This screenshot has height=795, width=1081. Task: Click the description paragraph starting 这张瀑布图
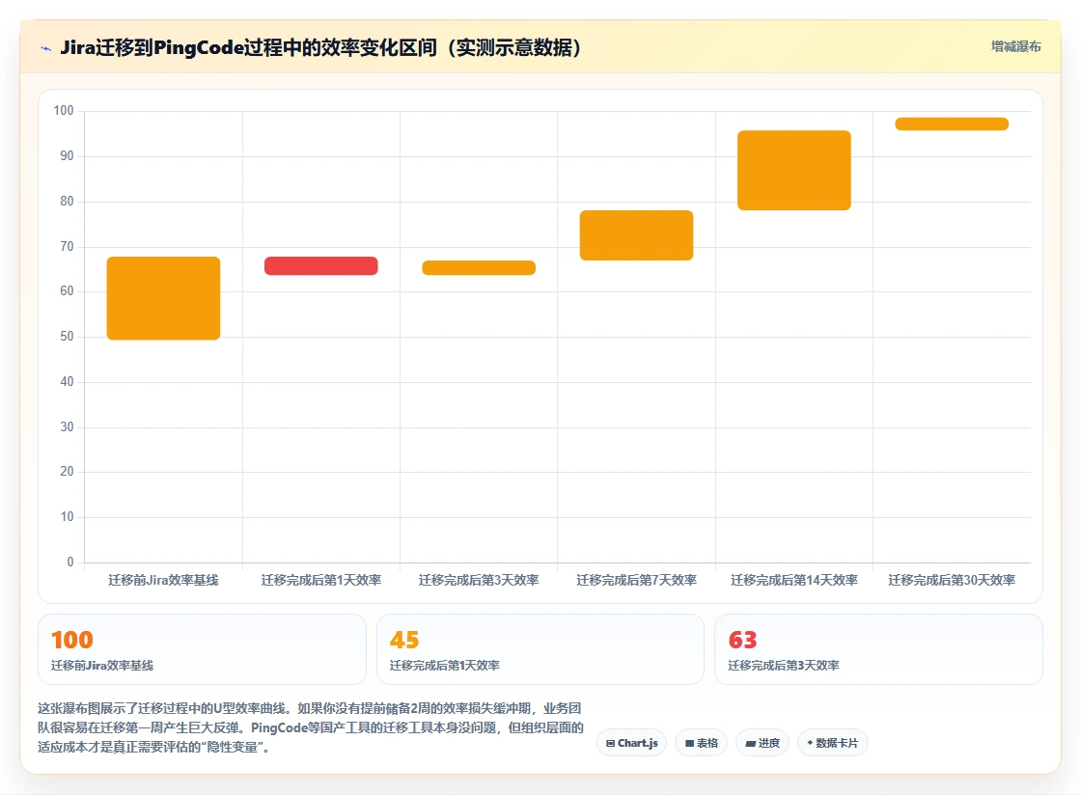click(311, 727)
